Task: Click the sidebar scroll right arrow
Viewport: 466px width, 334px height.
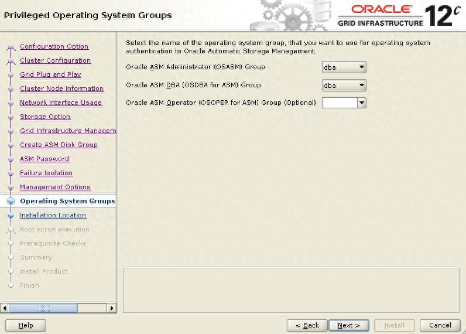Action: point(112,308)
